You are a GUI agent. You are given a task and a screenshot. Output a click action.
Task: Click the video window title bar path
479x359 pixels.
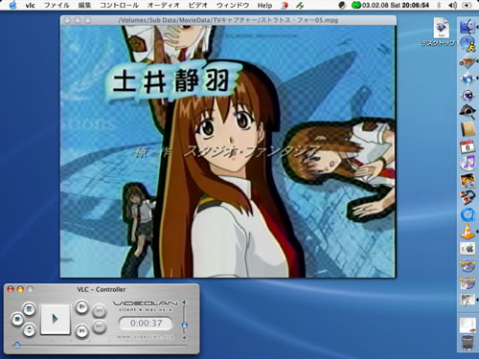coord(228,20)
